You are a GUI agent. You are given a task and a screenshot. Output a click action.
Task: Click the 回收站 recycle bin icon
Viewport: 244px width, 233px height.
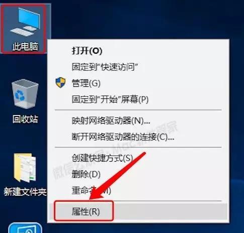coord(25,94)
